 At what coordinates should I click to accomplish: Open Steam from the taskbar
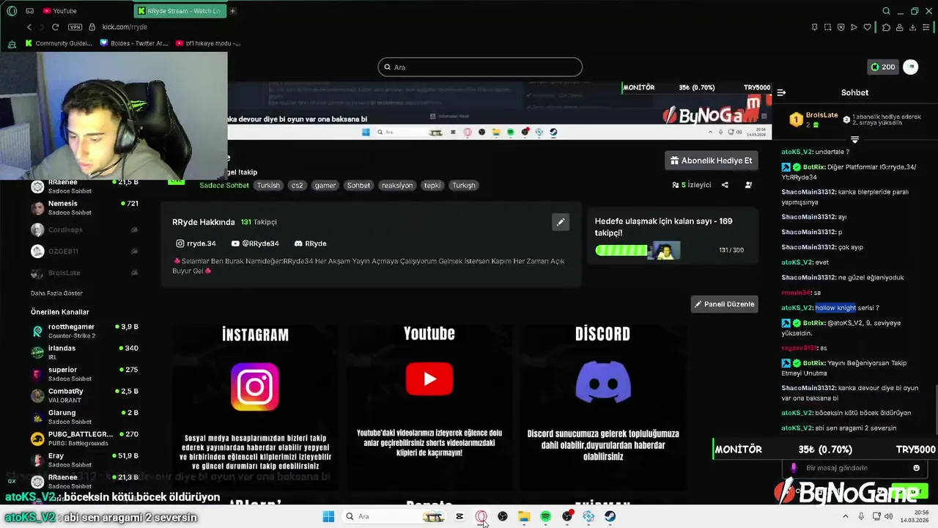coord(610,516)
